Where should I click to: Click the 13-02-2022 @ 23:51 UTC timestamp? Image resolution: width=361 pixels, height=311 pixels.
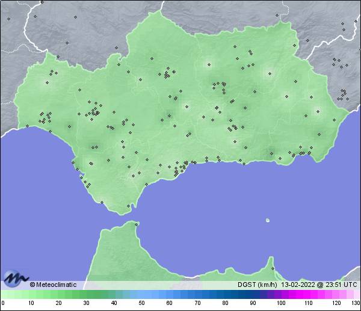click(x=319, y=285)
